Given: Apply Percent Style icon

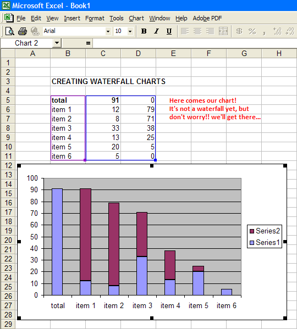Looking at the screenshot, I should pos(252,31).
